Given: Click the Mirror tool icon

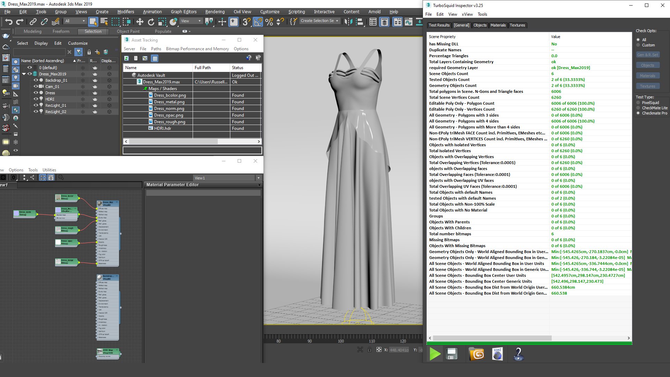Looking at the screenshot, I should point(348,22).
